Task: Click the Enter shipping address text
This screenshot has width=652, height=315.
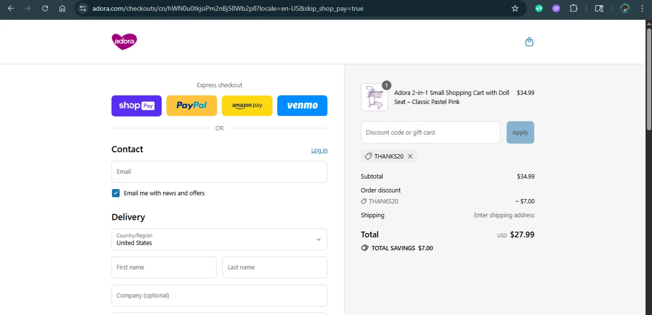Action: point(504,215)
